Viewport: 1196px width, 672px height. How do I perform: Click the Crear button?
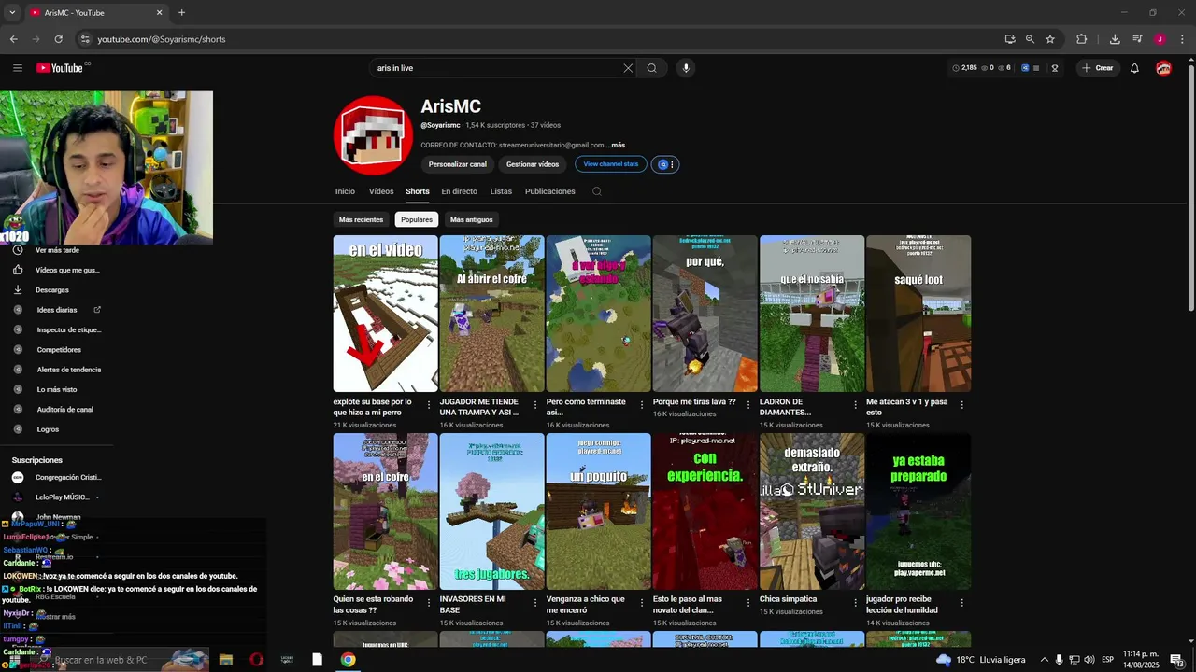[1098, 68]
